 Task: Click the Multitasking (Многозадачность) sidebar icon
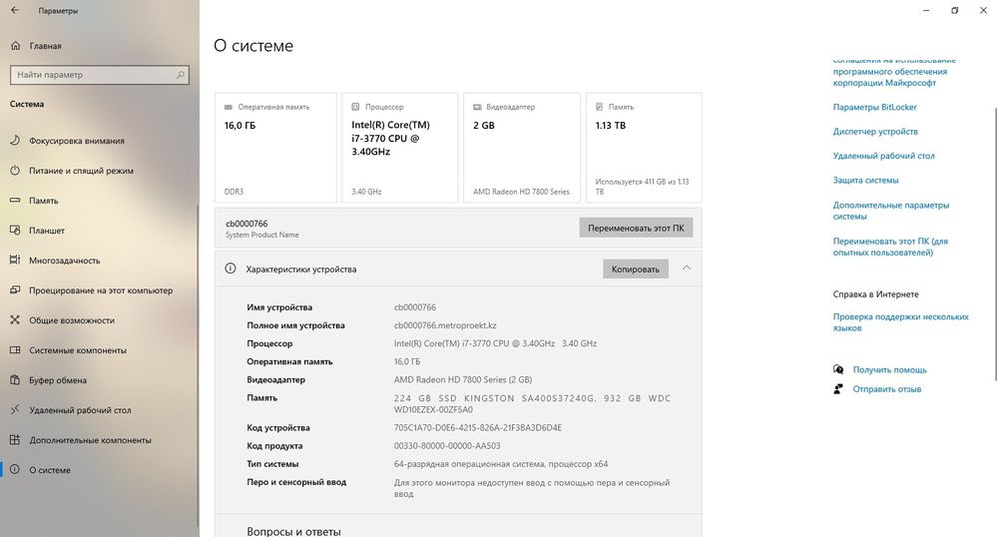(15, 261)
